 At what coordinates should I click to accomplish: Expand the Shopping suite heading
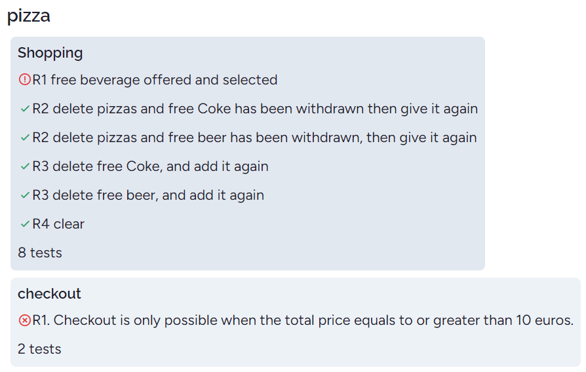pos(50,52)
